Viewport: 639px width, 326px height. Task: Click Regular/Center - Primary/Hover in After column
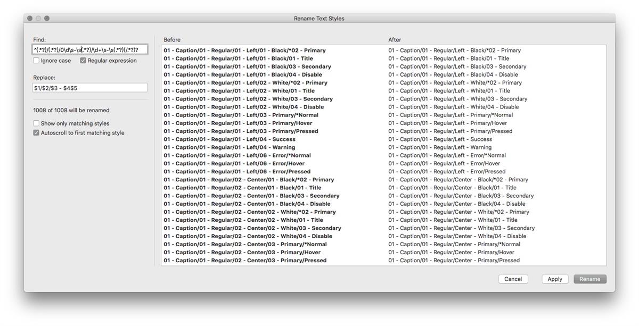pyautogui.click(x=451, y=253)
